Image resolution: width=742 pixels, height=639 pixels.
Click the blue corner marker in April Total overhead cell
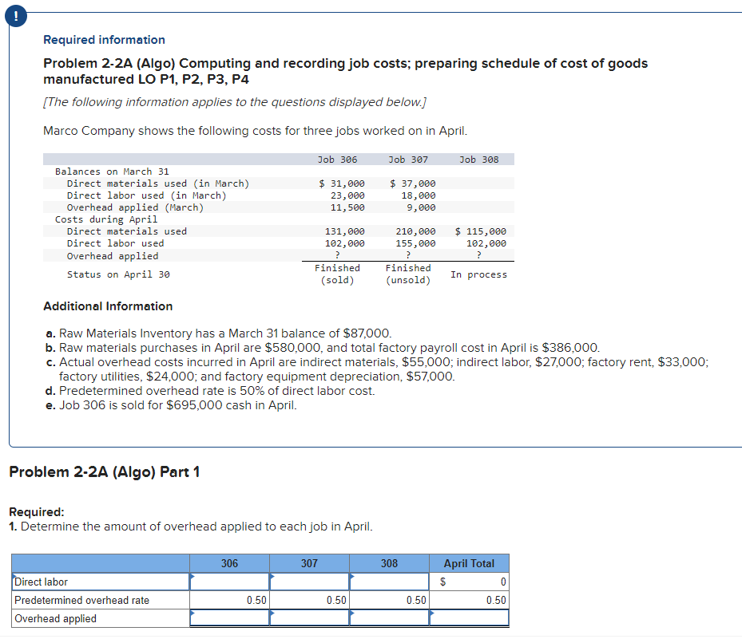point(432,614)
